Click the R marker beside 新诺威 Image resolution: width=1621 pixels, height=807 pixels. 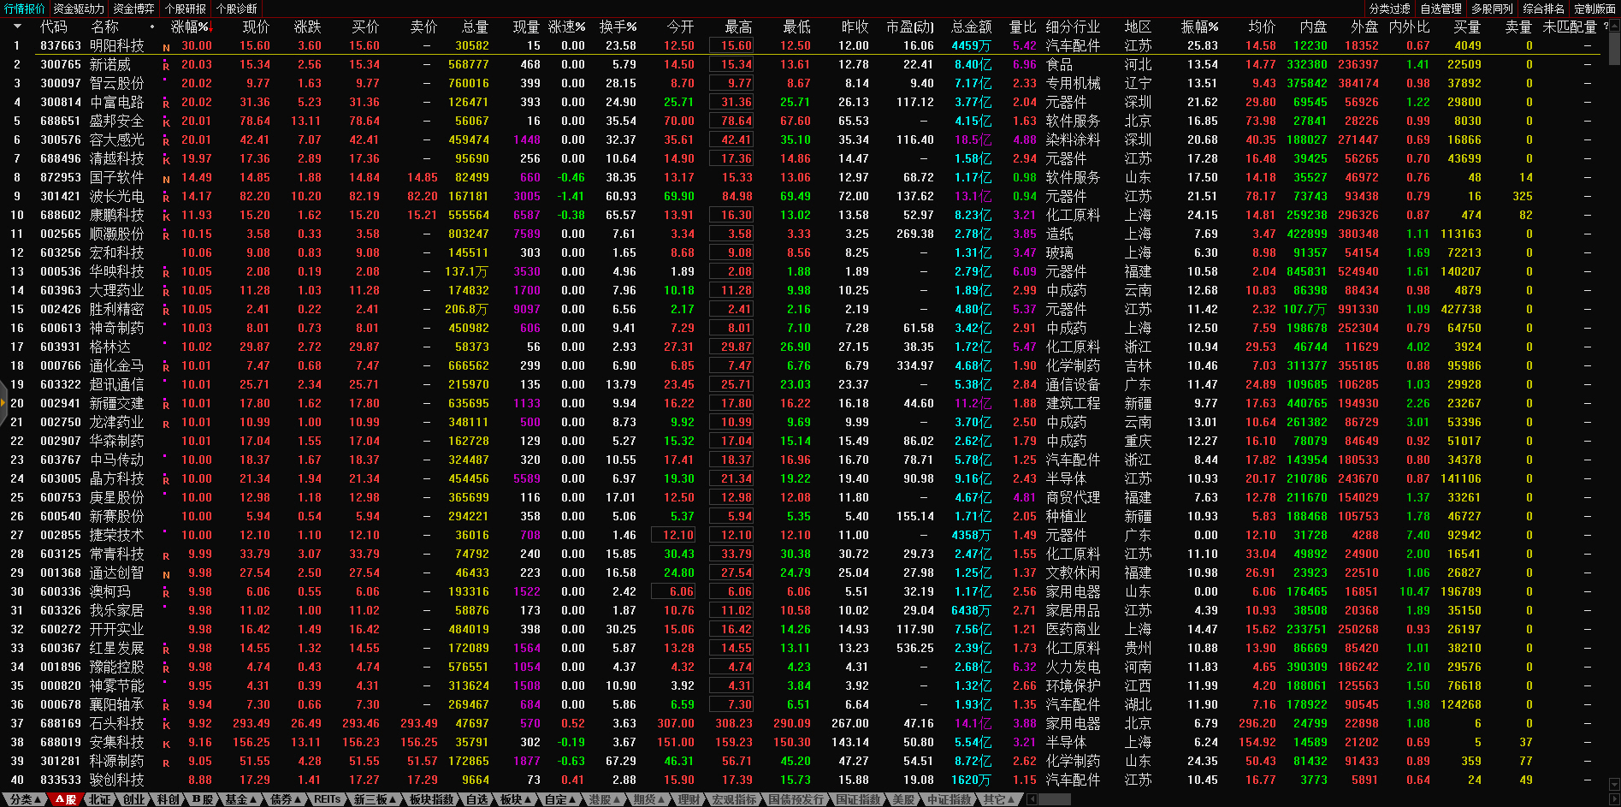pos(166,66)
